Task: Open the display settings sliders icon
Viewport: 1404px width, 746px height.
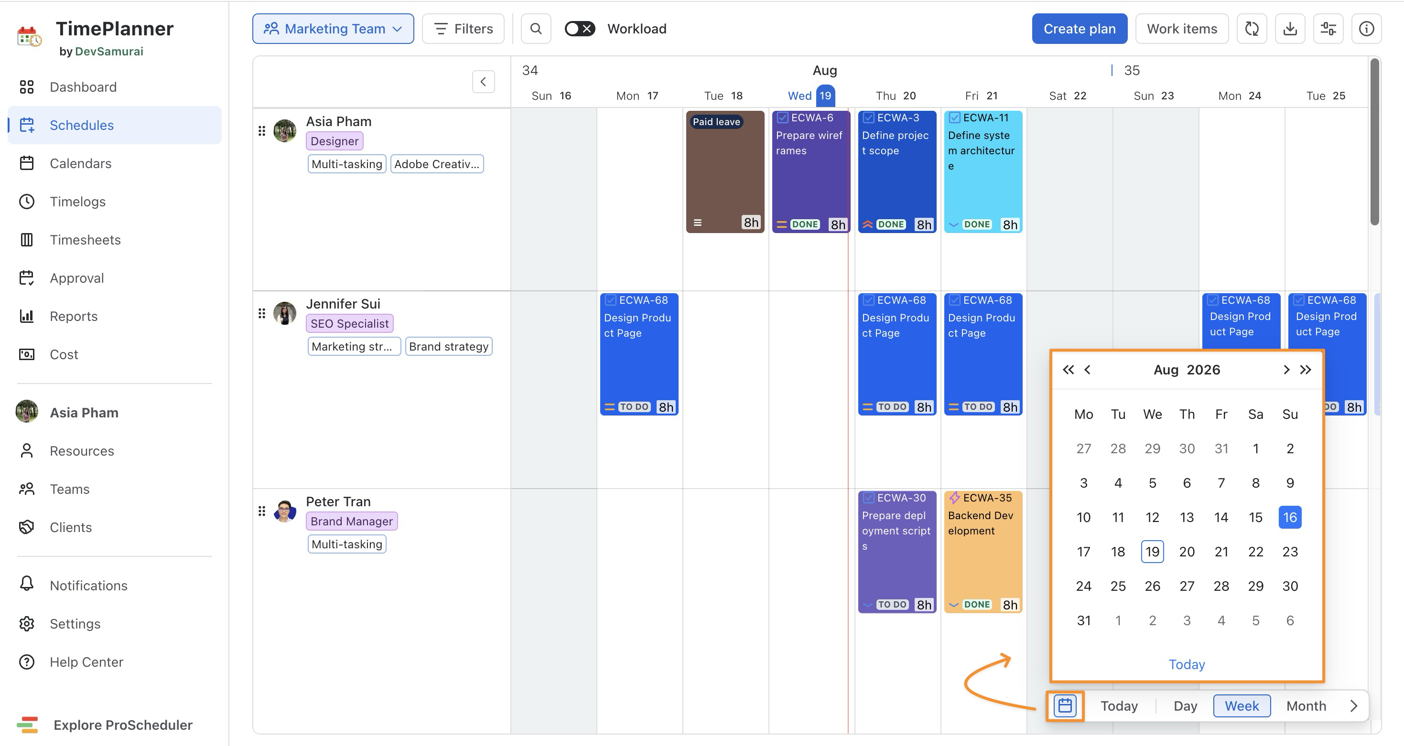Action: pyautogui.click(x=1328, y=28)
